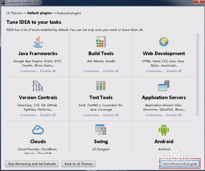Open Customize for Test Tools
Image resolution: width=205 pixels, height=171 pixels.
pyautogui.click(x=92, y=115)
